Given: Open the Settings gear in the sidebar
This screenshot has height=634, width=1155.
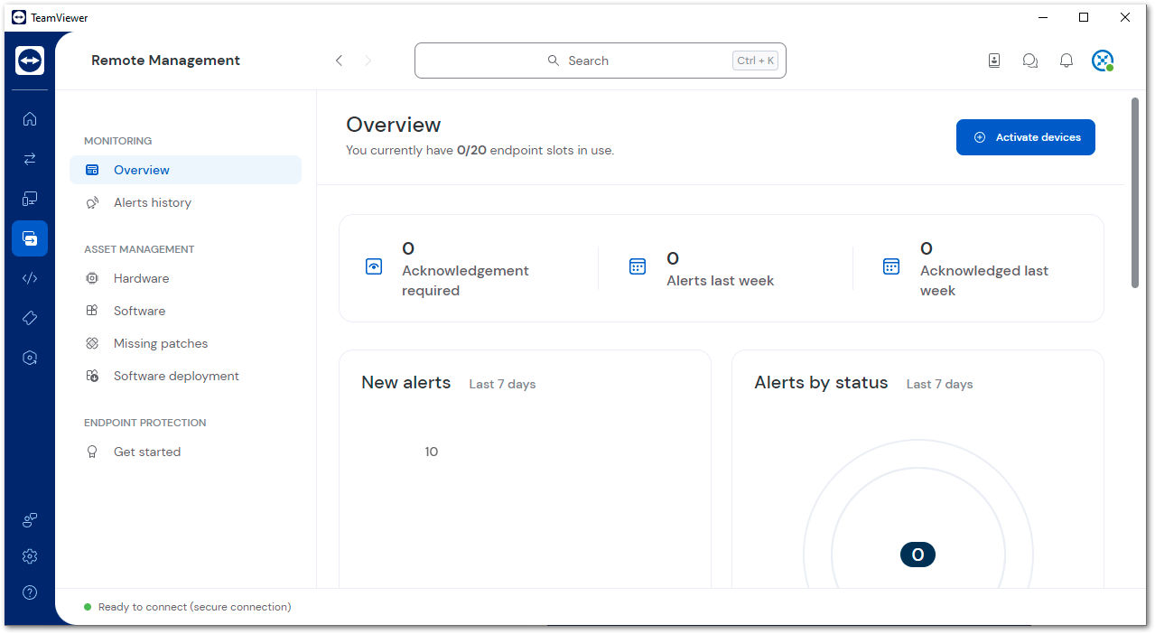Looking at the screenshot, I should (30, 556).
